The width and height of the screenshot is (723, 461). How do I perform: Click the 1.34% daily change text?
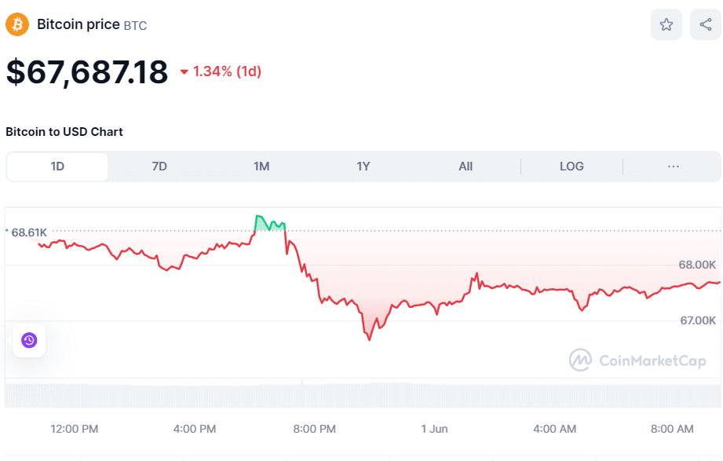tap(226, 71)
